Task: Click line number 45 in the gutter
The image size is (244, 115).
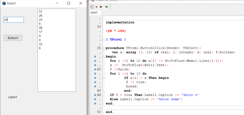Action: [x=99, y=91]
